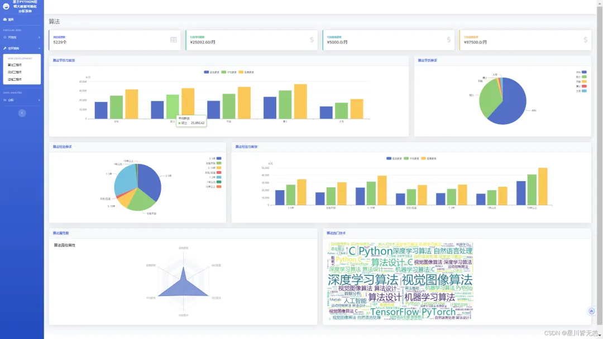Screen dimensions: 603x339
Task: Click the 算法岗位属性 radar chart title
Action: click(x=65, y=245)
